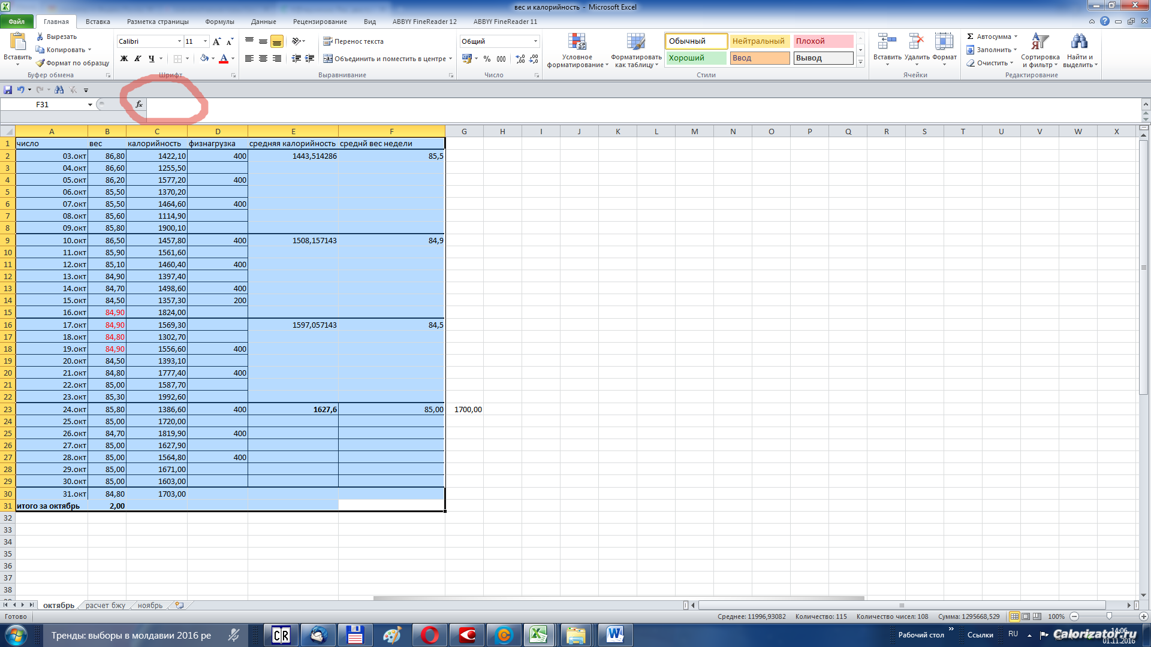This screenshot has width=1151, height=647.
Task: Open the Формулы ribbon tab
Action: [219, 22]
